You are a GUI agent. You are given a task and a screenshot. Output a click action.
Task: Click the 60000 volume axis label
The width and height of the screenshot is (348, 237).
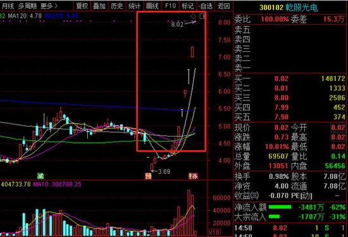(x=221, y=198)
